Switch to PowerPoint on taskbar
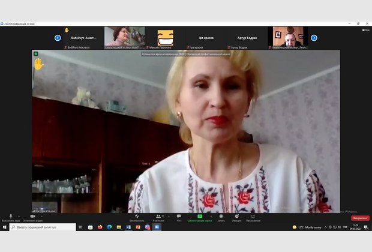Image resolution: width=372 pixels, height=252 pixels. coord(138,227)
